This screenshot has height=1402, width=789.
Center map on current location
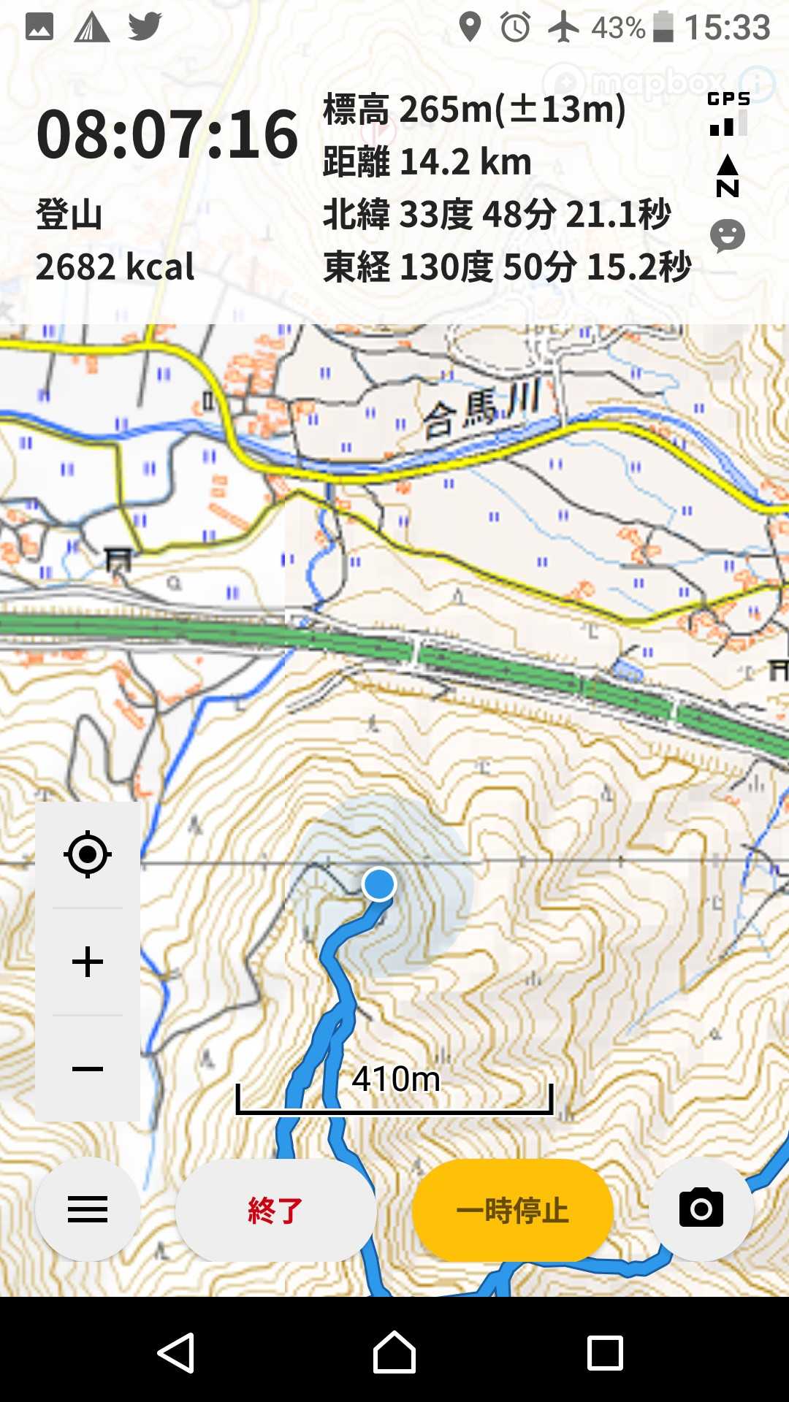88,854
